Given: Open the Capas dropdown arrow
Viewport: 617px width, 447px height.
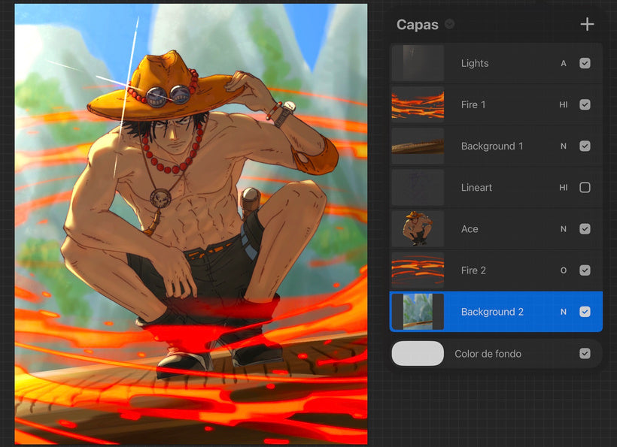Looking at the screenshot, I should click(x=449, y=24).
